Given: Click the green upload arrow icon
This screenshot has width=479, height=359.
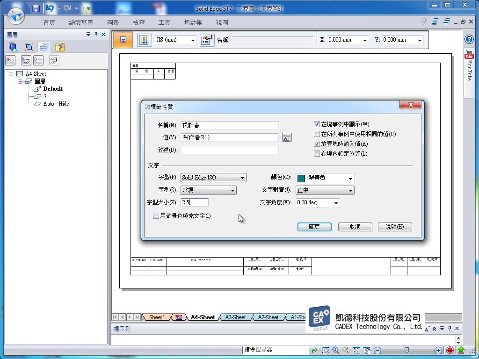Looking at the screenshot, I should click(x=461, y=350).
